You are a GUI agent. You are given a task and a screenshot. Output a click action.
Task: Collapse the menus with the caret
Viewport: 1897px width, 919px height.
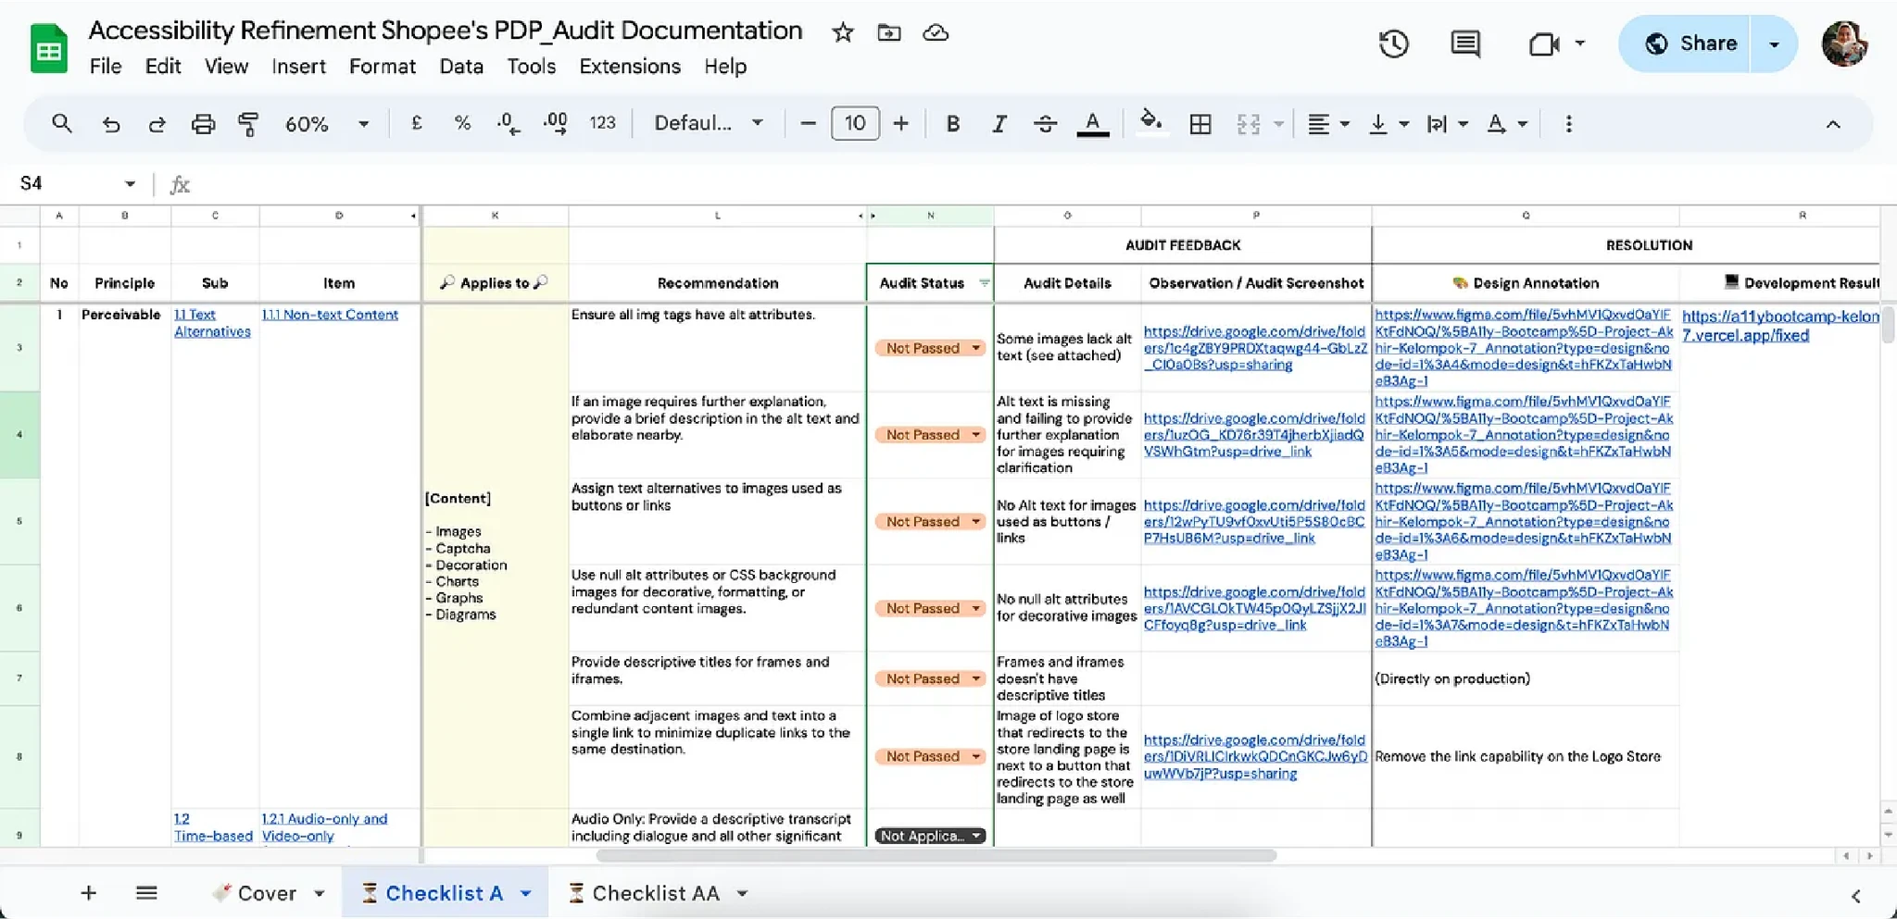coord(1833,124)
